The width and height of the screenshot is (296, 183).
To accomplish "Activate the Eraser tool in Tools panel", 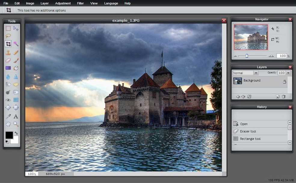I will point(8,60).
